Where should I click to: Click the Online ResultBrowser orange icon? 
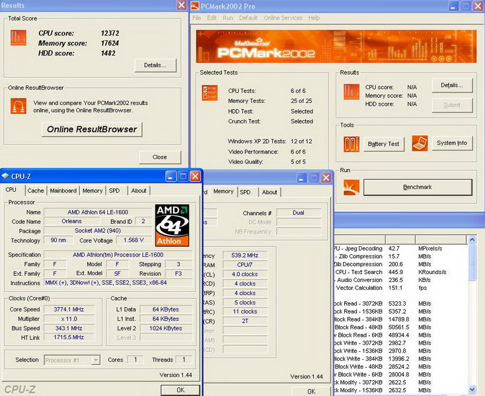pos(19,106)
